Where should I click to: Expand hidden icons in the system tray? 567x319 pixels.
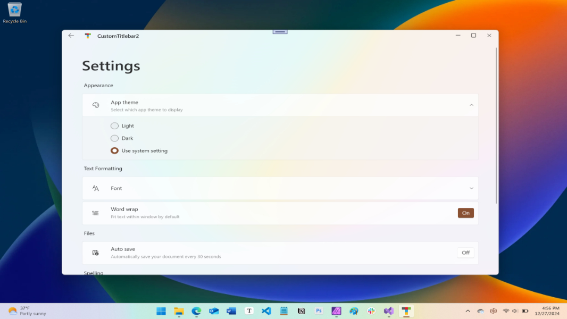pyautogui.click(x=468, y=310)
